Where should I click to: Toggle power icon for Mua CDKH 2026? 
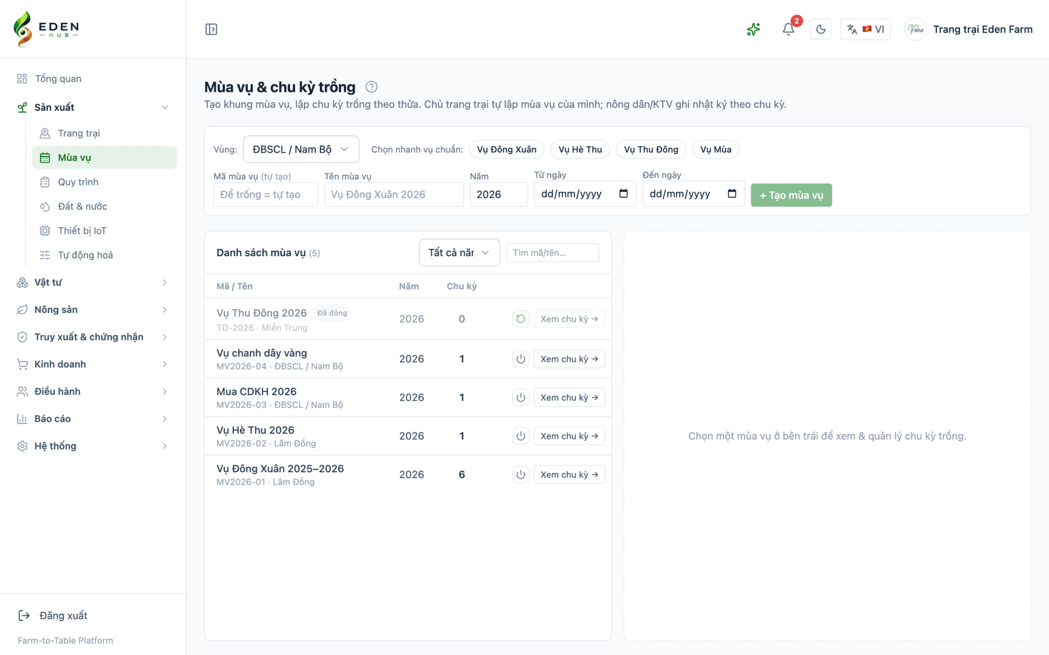pos(521,398)
